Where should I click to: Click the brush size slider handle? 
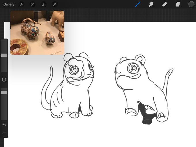click(x=4, y=55)
